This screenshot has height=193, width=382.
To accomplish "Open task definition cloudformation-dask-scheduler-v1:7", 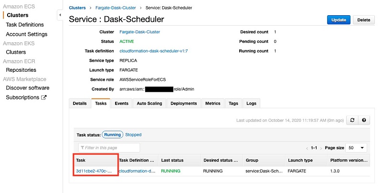I will (153, 51).
